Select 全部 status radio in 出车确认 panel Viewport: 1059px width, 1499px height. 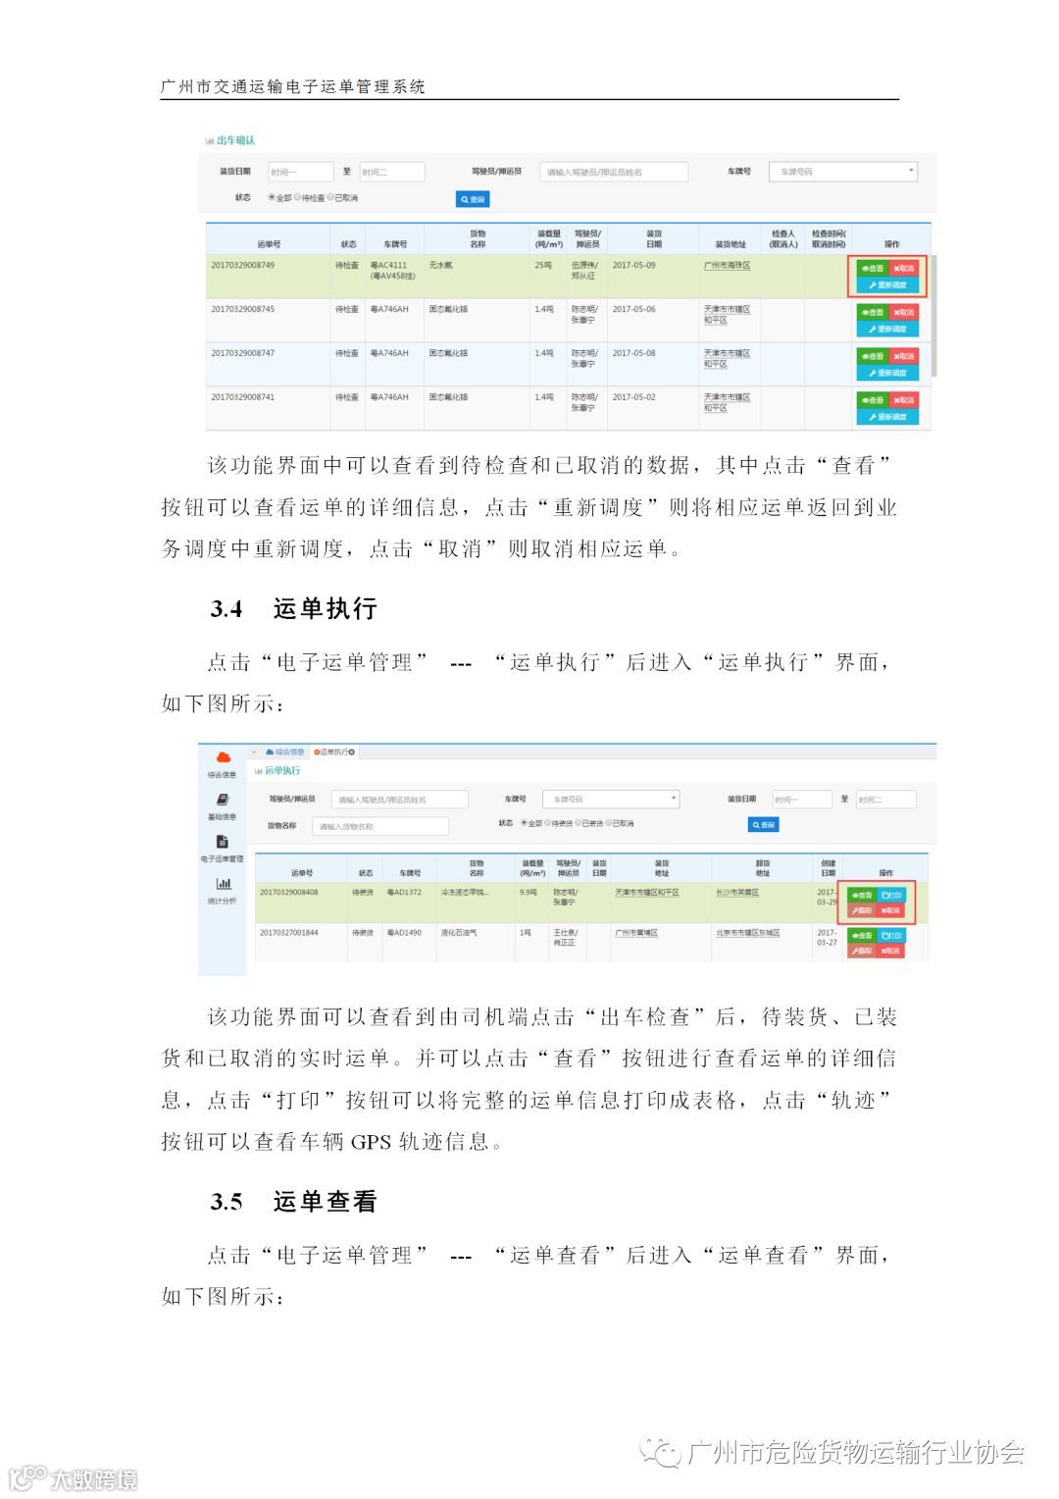[x=272, y=197]
